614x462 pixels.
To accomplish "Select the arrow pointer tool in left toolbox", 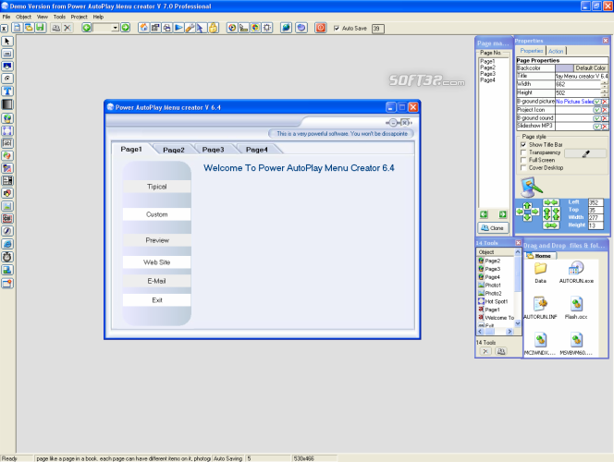I will pos(7,41).
